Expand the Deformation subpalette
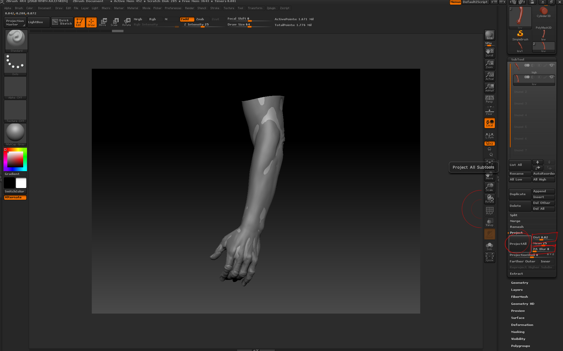Viewport: 563px width, 351px height. pos(522,325)
